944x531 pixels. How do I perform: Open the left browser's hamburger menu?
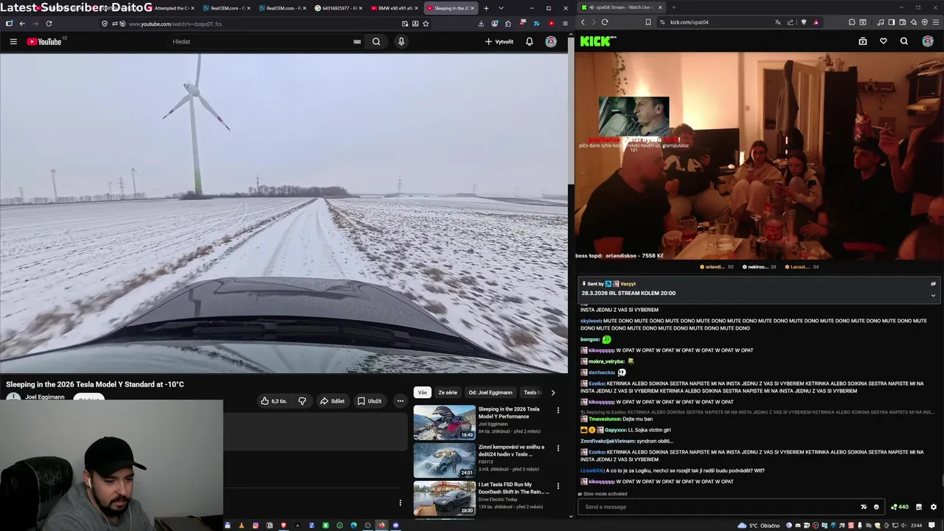[565, 24]
